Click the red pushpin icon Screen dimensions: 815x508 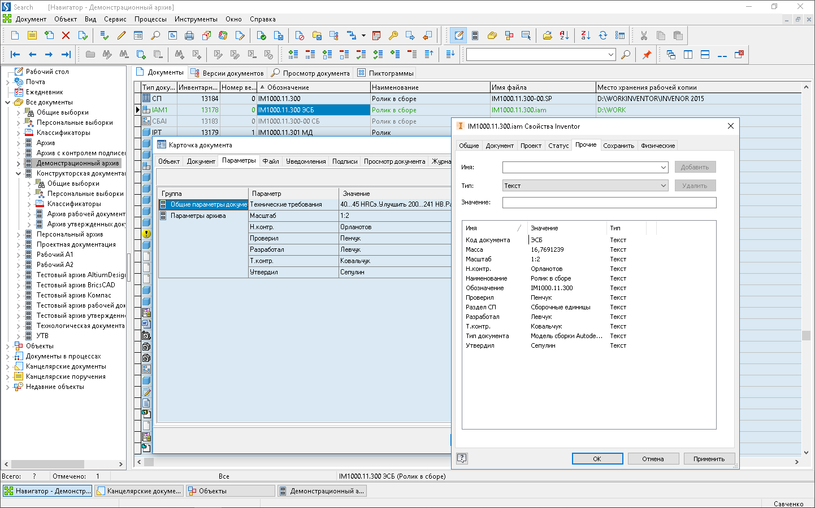pyautogui.click(x=647, y=55)
